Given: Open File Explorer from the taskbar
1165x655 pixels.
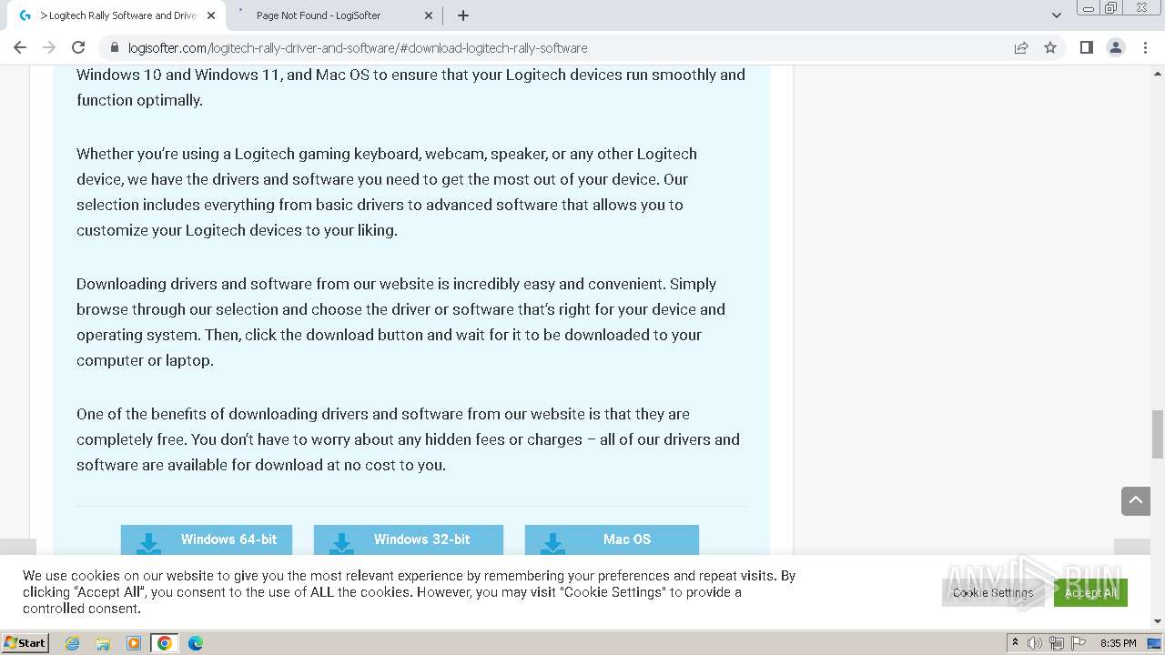Looking at the screenshot, I should (x=103, y=643).
